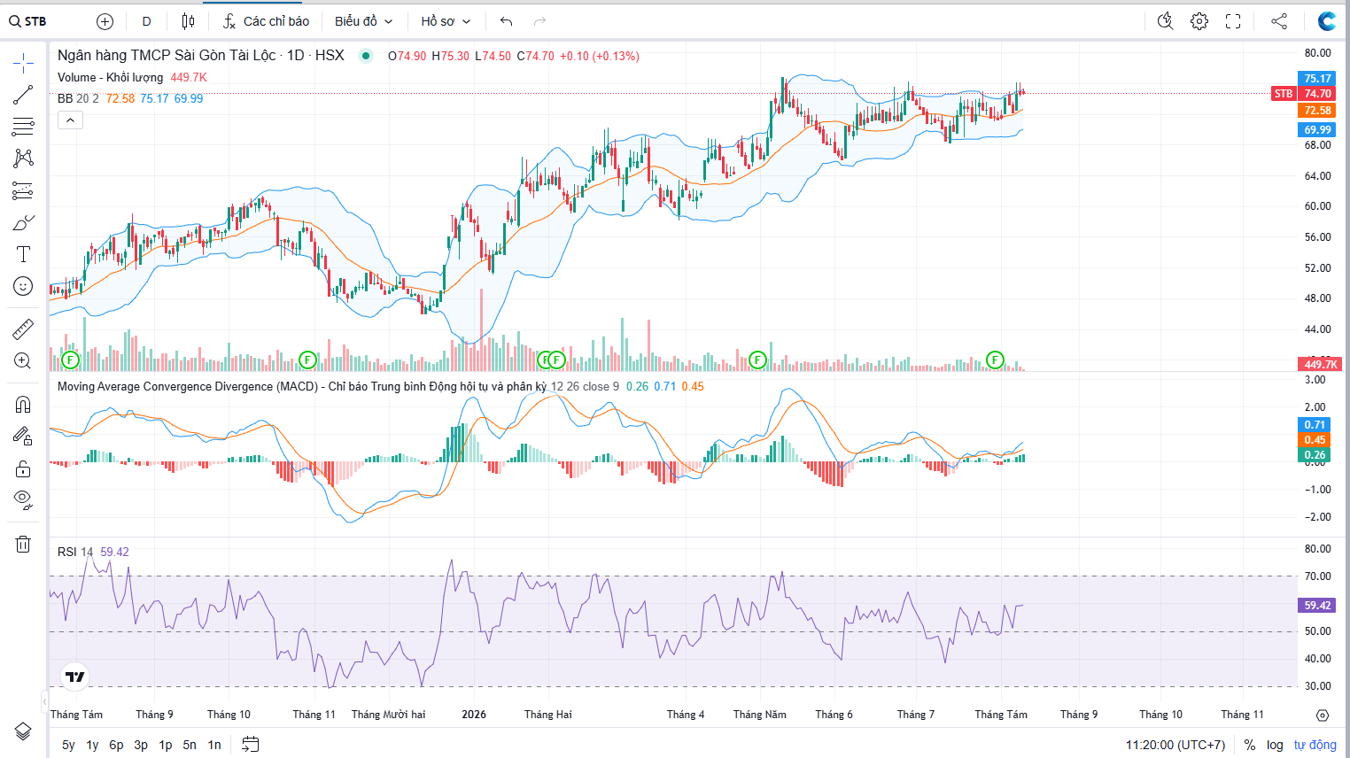Select the trend line drawing tool

[23, 95]
